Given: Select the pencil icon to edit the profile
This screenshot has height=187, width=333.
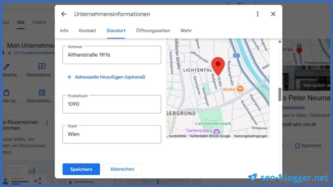Looking at the screenshot, I should (x=6, y=66).
